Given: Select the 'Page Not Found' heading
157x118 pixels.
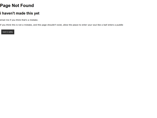Looking at the screenshot, I should [17, 6].
